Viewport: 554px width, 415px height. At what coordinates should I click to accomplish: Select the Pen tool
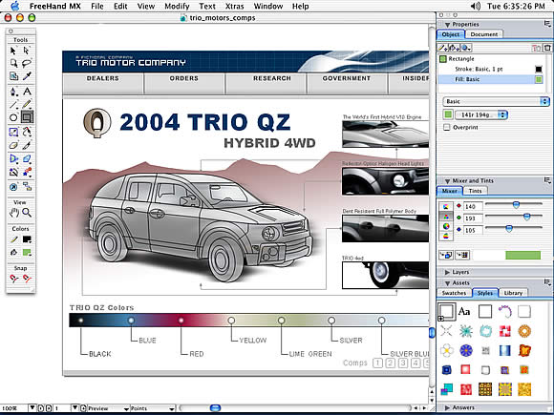(13, 92)
